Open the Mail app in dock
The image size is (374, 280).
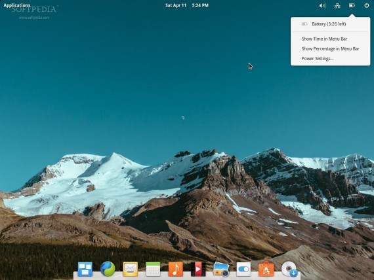pos(130,269)
